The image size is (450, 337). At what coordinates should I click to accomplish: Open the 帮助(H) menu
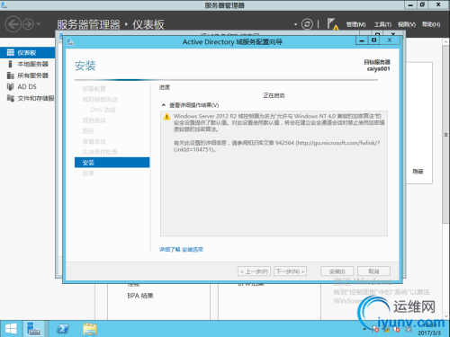coord(431,24)
